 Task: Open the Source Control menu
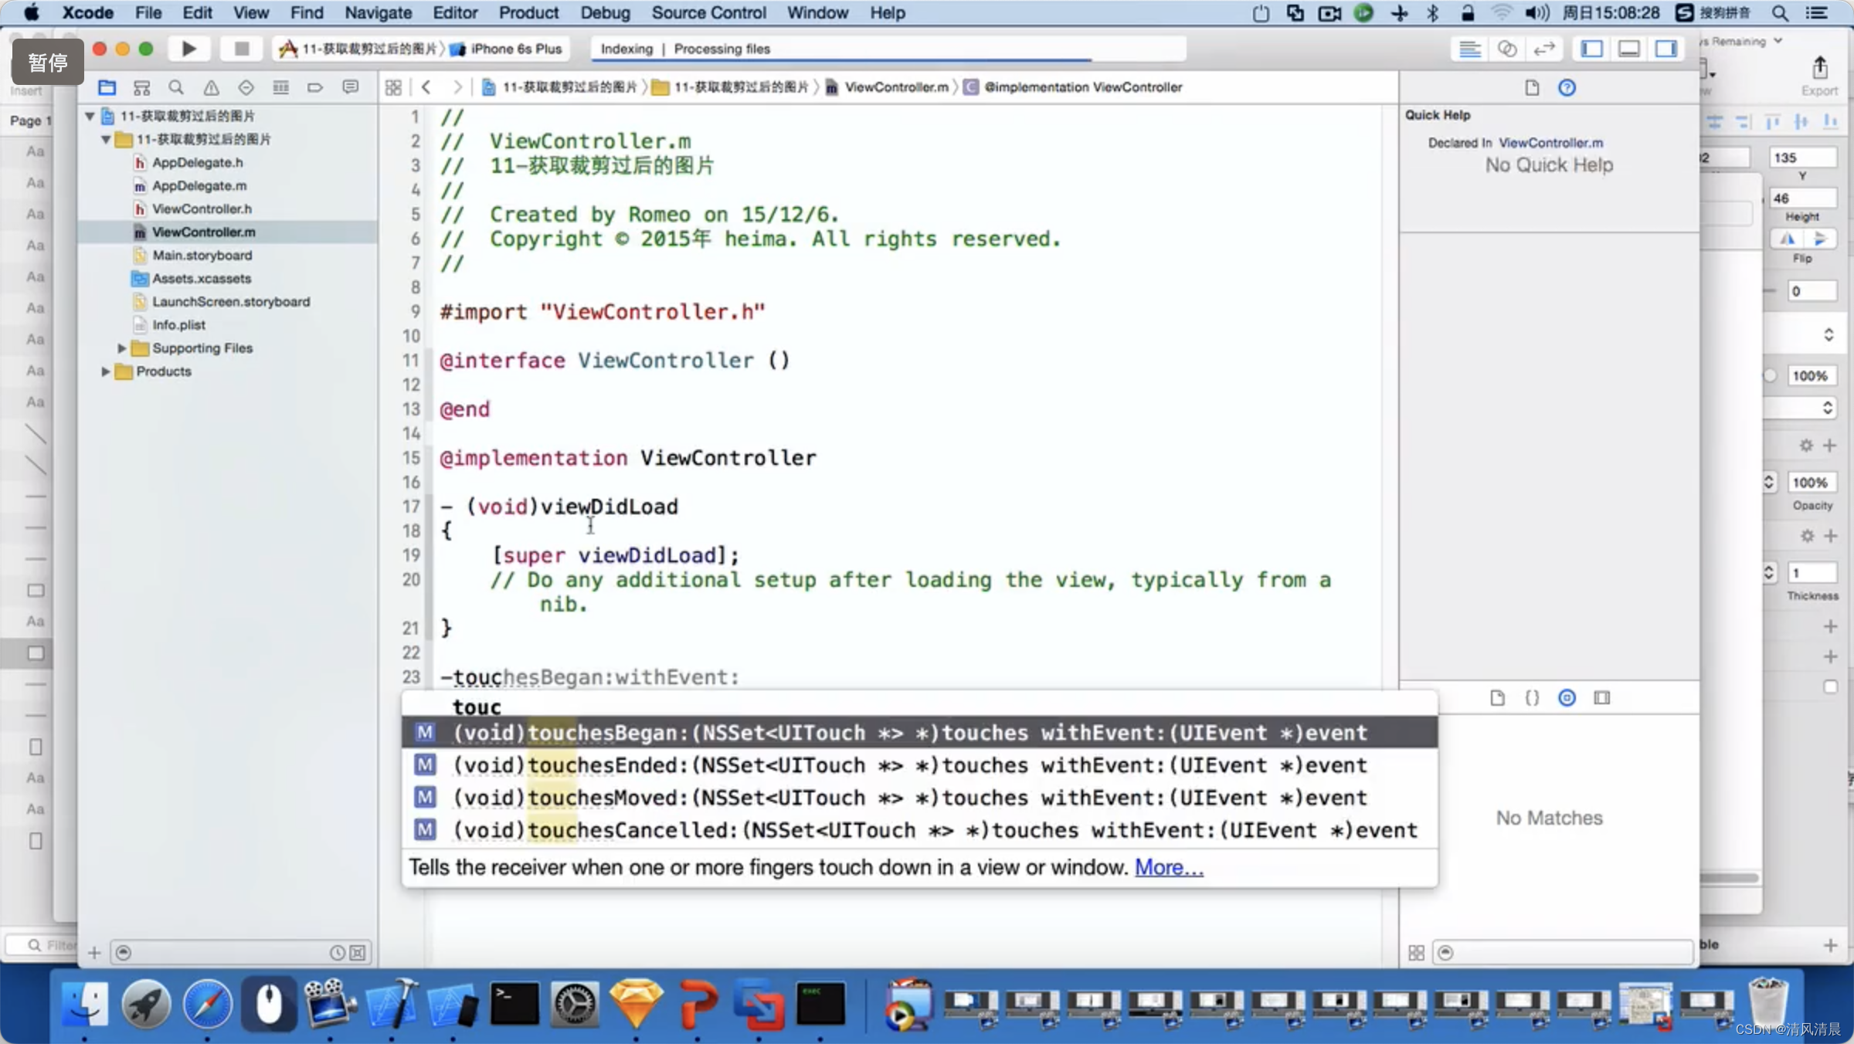tap(708, 12)
